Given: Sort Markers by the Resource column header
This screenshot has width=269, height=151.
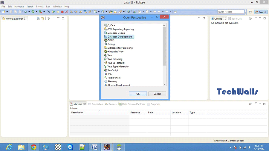Looking at the screenshot, I should (138, 113).
